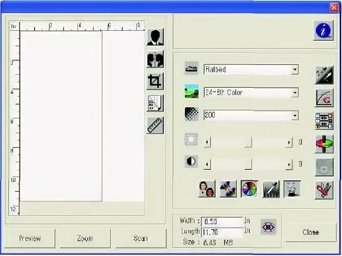The height and width of the screenshot is (256, 342).
Task: Click the halftone resolution dots icon
Action: [191, 114]
